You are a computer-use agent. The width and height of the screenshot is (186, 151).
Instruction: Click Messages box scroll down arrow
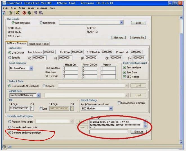(145, 126)
